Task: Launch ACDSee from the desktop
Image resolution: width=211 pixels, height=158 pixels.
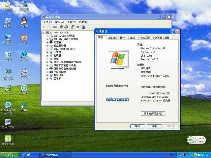Action: [x=24, y=39]
